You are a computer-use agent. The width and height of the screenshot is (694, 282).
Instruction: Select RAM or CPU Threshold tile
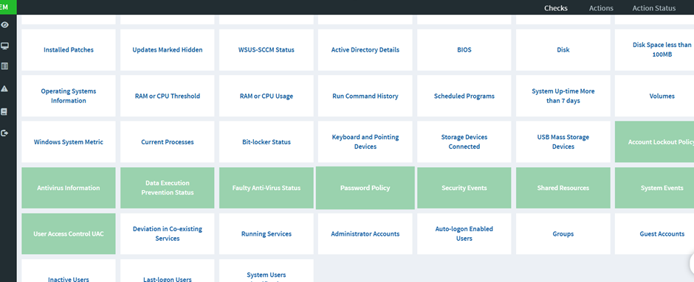point(168,96)
